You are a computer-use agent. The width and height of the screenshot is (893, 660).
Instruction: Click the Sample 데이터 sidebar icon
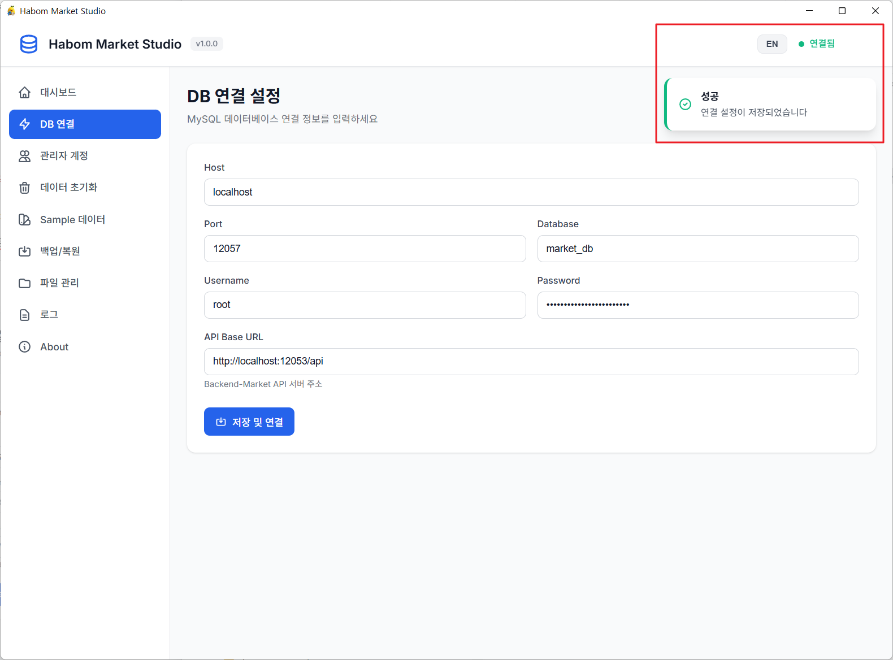[24, 220]
